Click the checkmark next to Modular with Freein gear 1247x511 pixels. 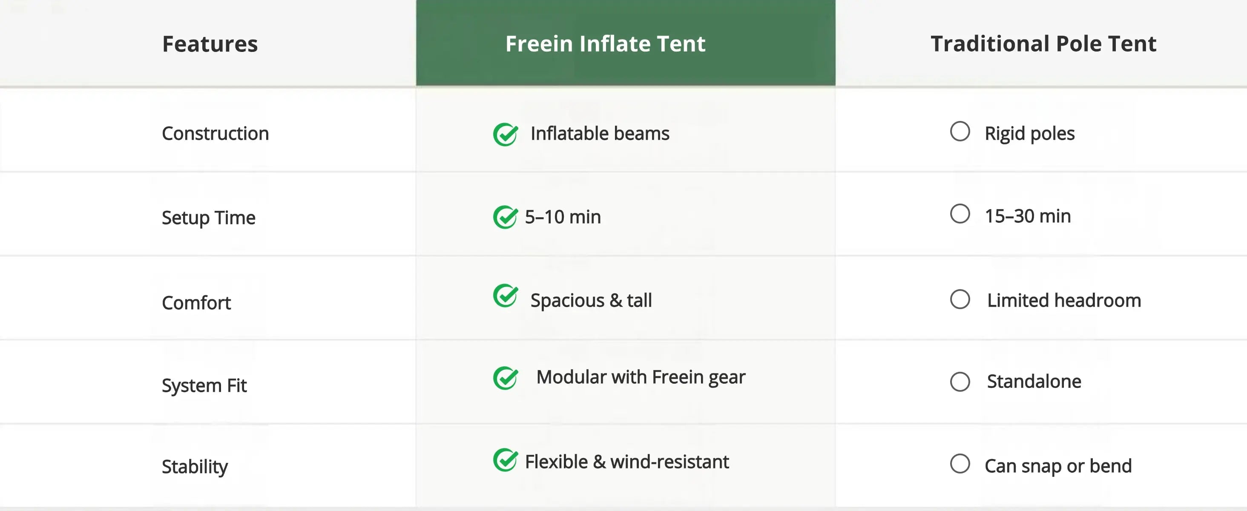(x=506, y=378)
